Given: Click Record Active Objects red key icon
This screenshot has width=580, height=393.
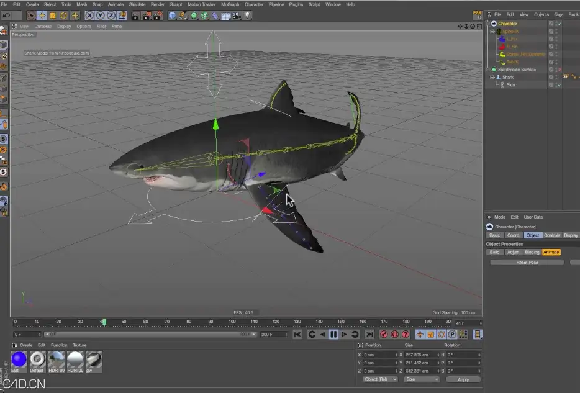Looking at the screenshot, I should coord(384,334).
